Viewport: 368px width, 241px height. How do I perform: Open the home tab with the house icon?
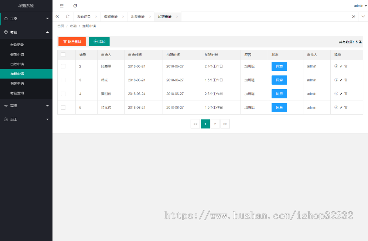coord(67,16)
